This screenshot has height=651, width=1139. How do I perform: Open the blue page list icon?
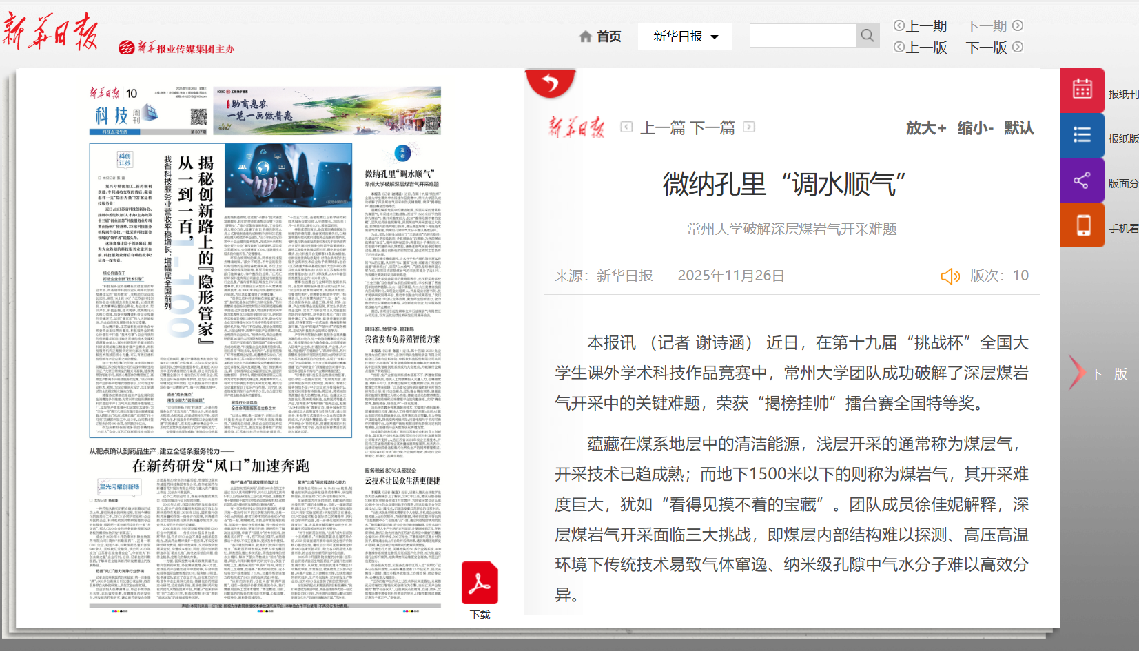(x=1082, y=135)
